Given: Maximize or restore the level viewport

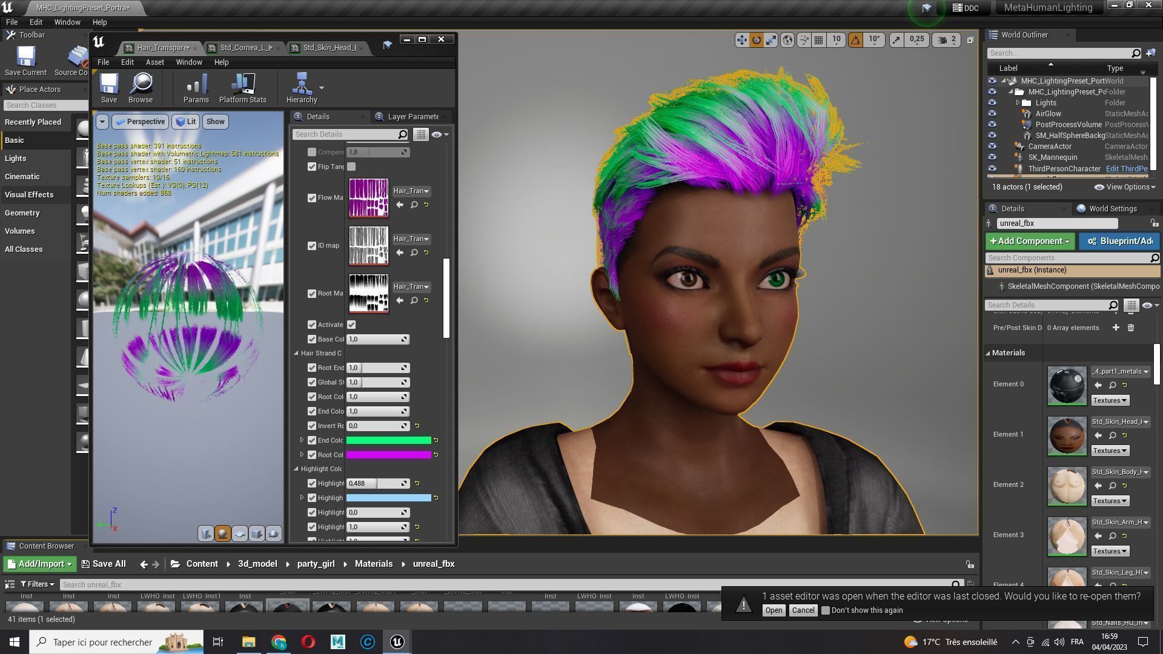Looking at the screenshot, I should click(970, 40).
